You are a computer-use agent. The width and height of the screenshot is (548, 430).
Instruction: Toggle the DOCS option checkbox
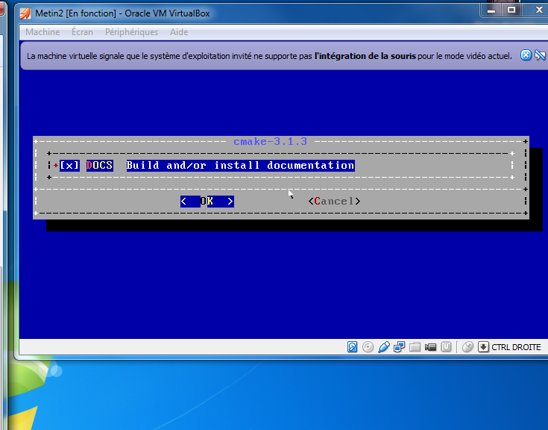click(69, 165)
